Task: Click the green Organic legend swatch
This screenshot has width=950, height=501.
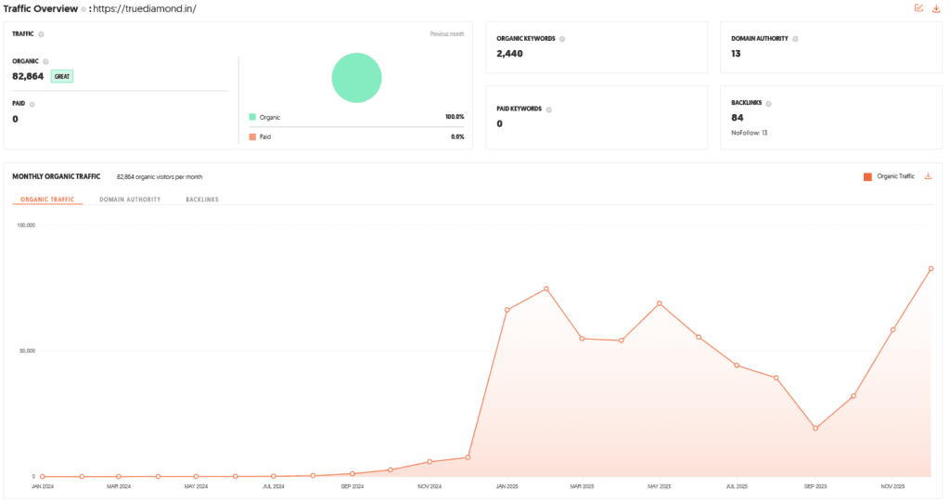Action: coord(252,117)
